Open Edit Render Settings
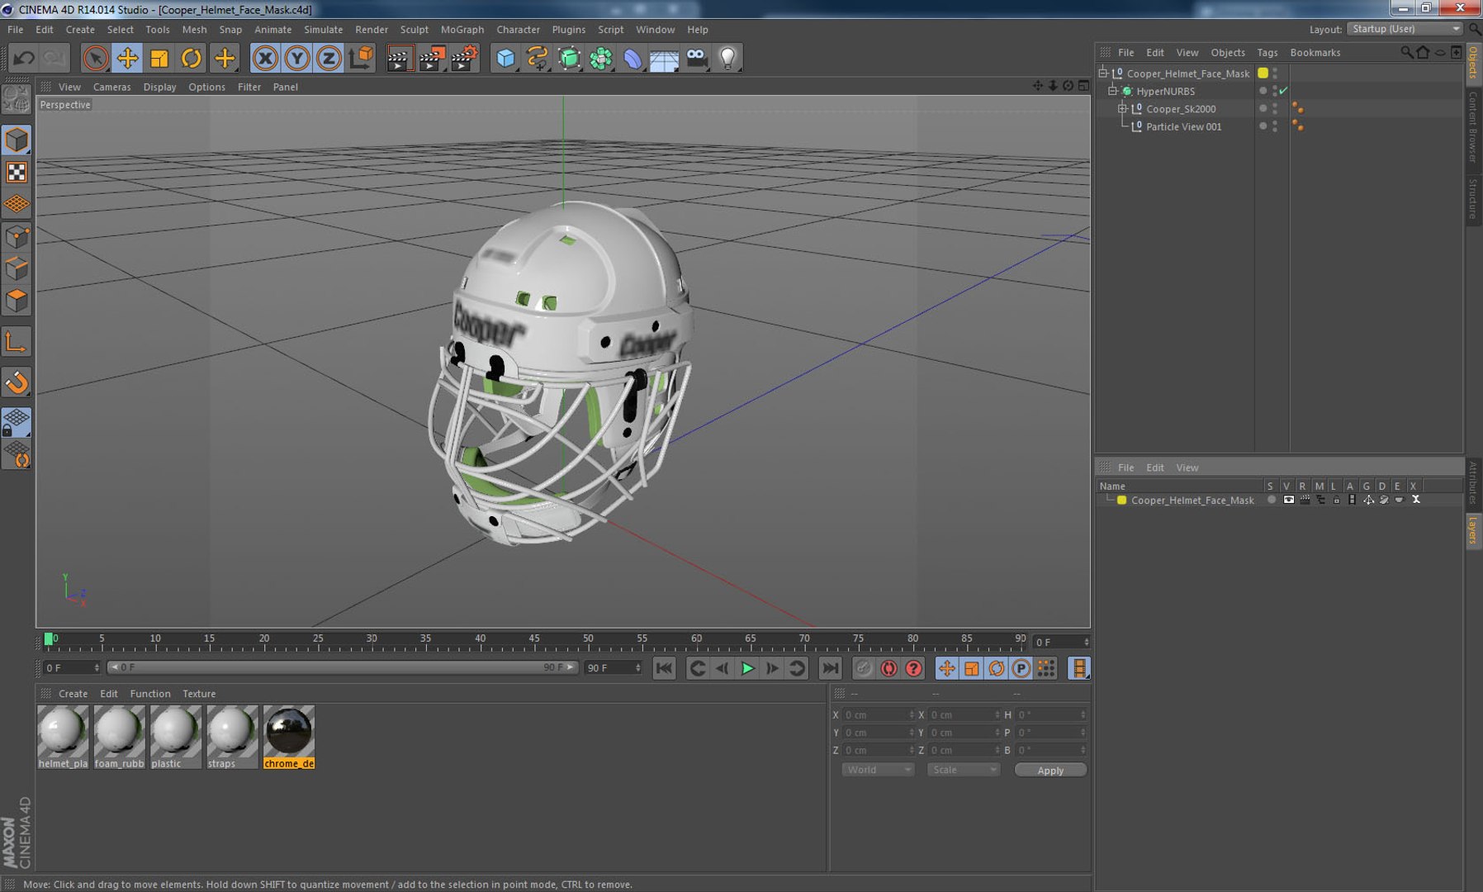The image size is (1483, 892). [x=465, y=58]
